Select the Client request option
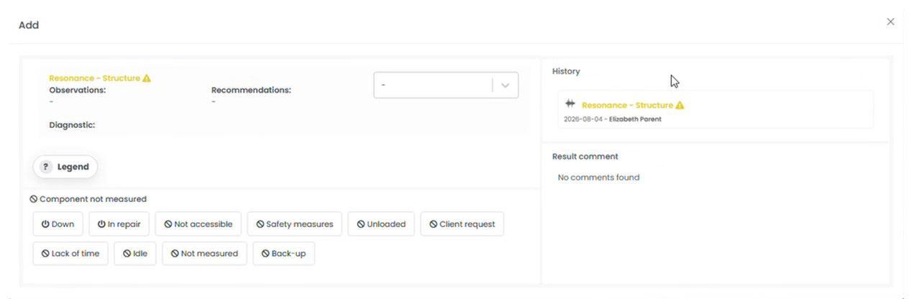Screen dimensions: 909x299 [x=462, y=224]
